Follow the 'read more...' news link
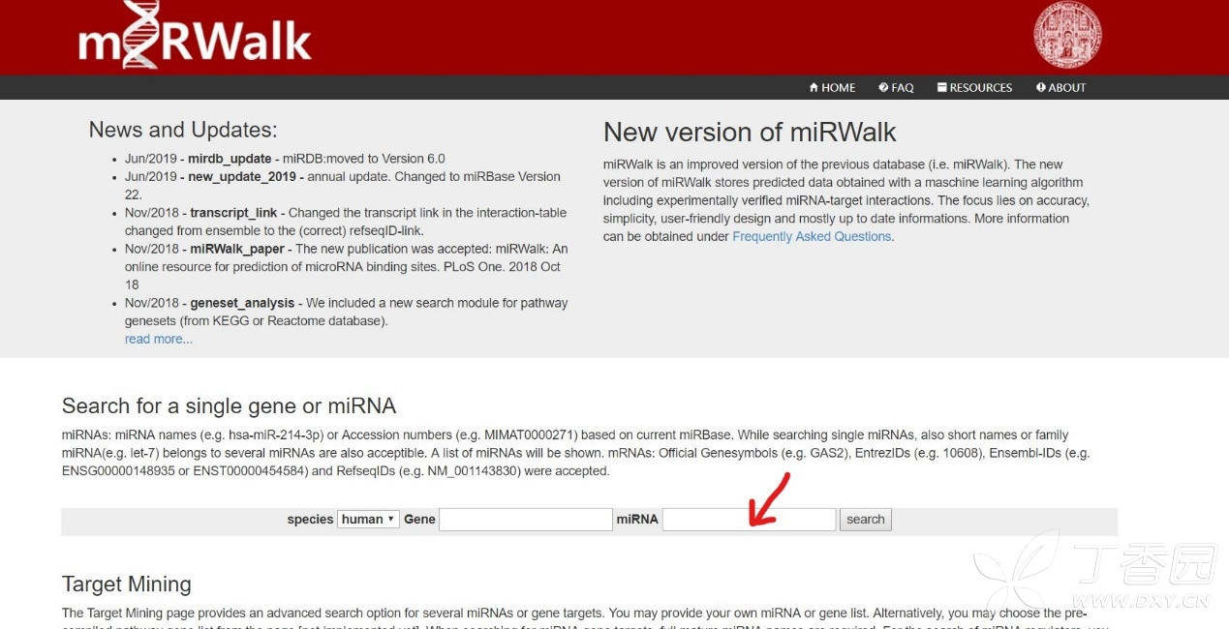The image size is (1229, 629). click(159, 339)
